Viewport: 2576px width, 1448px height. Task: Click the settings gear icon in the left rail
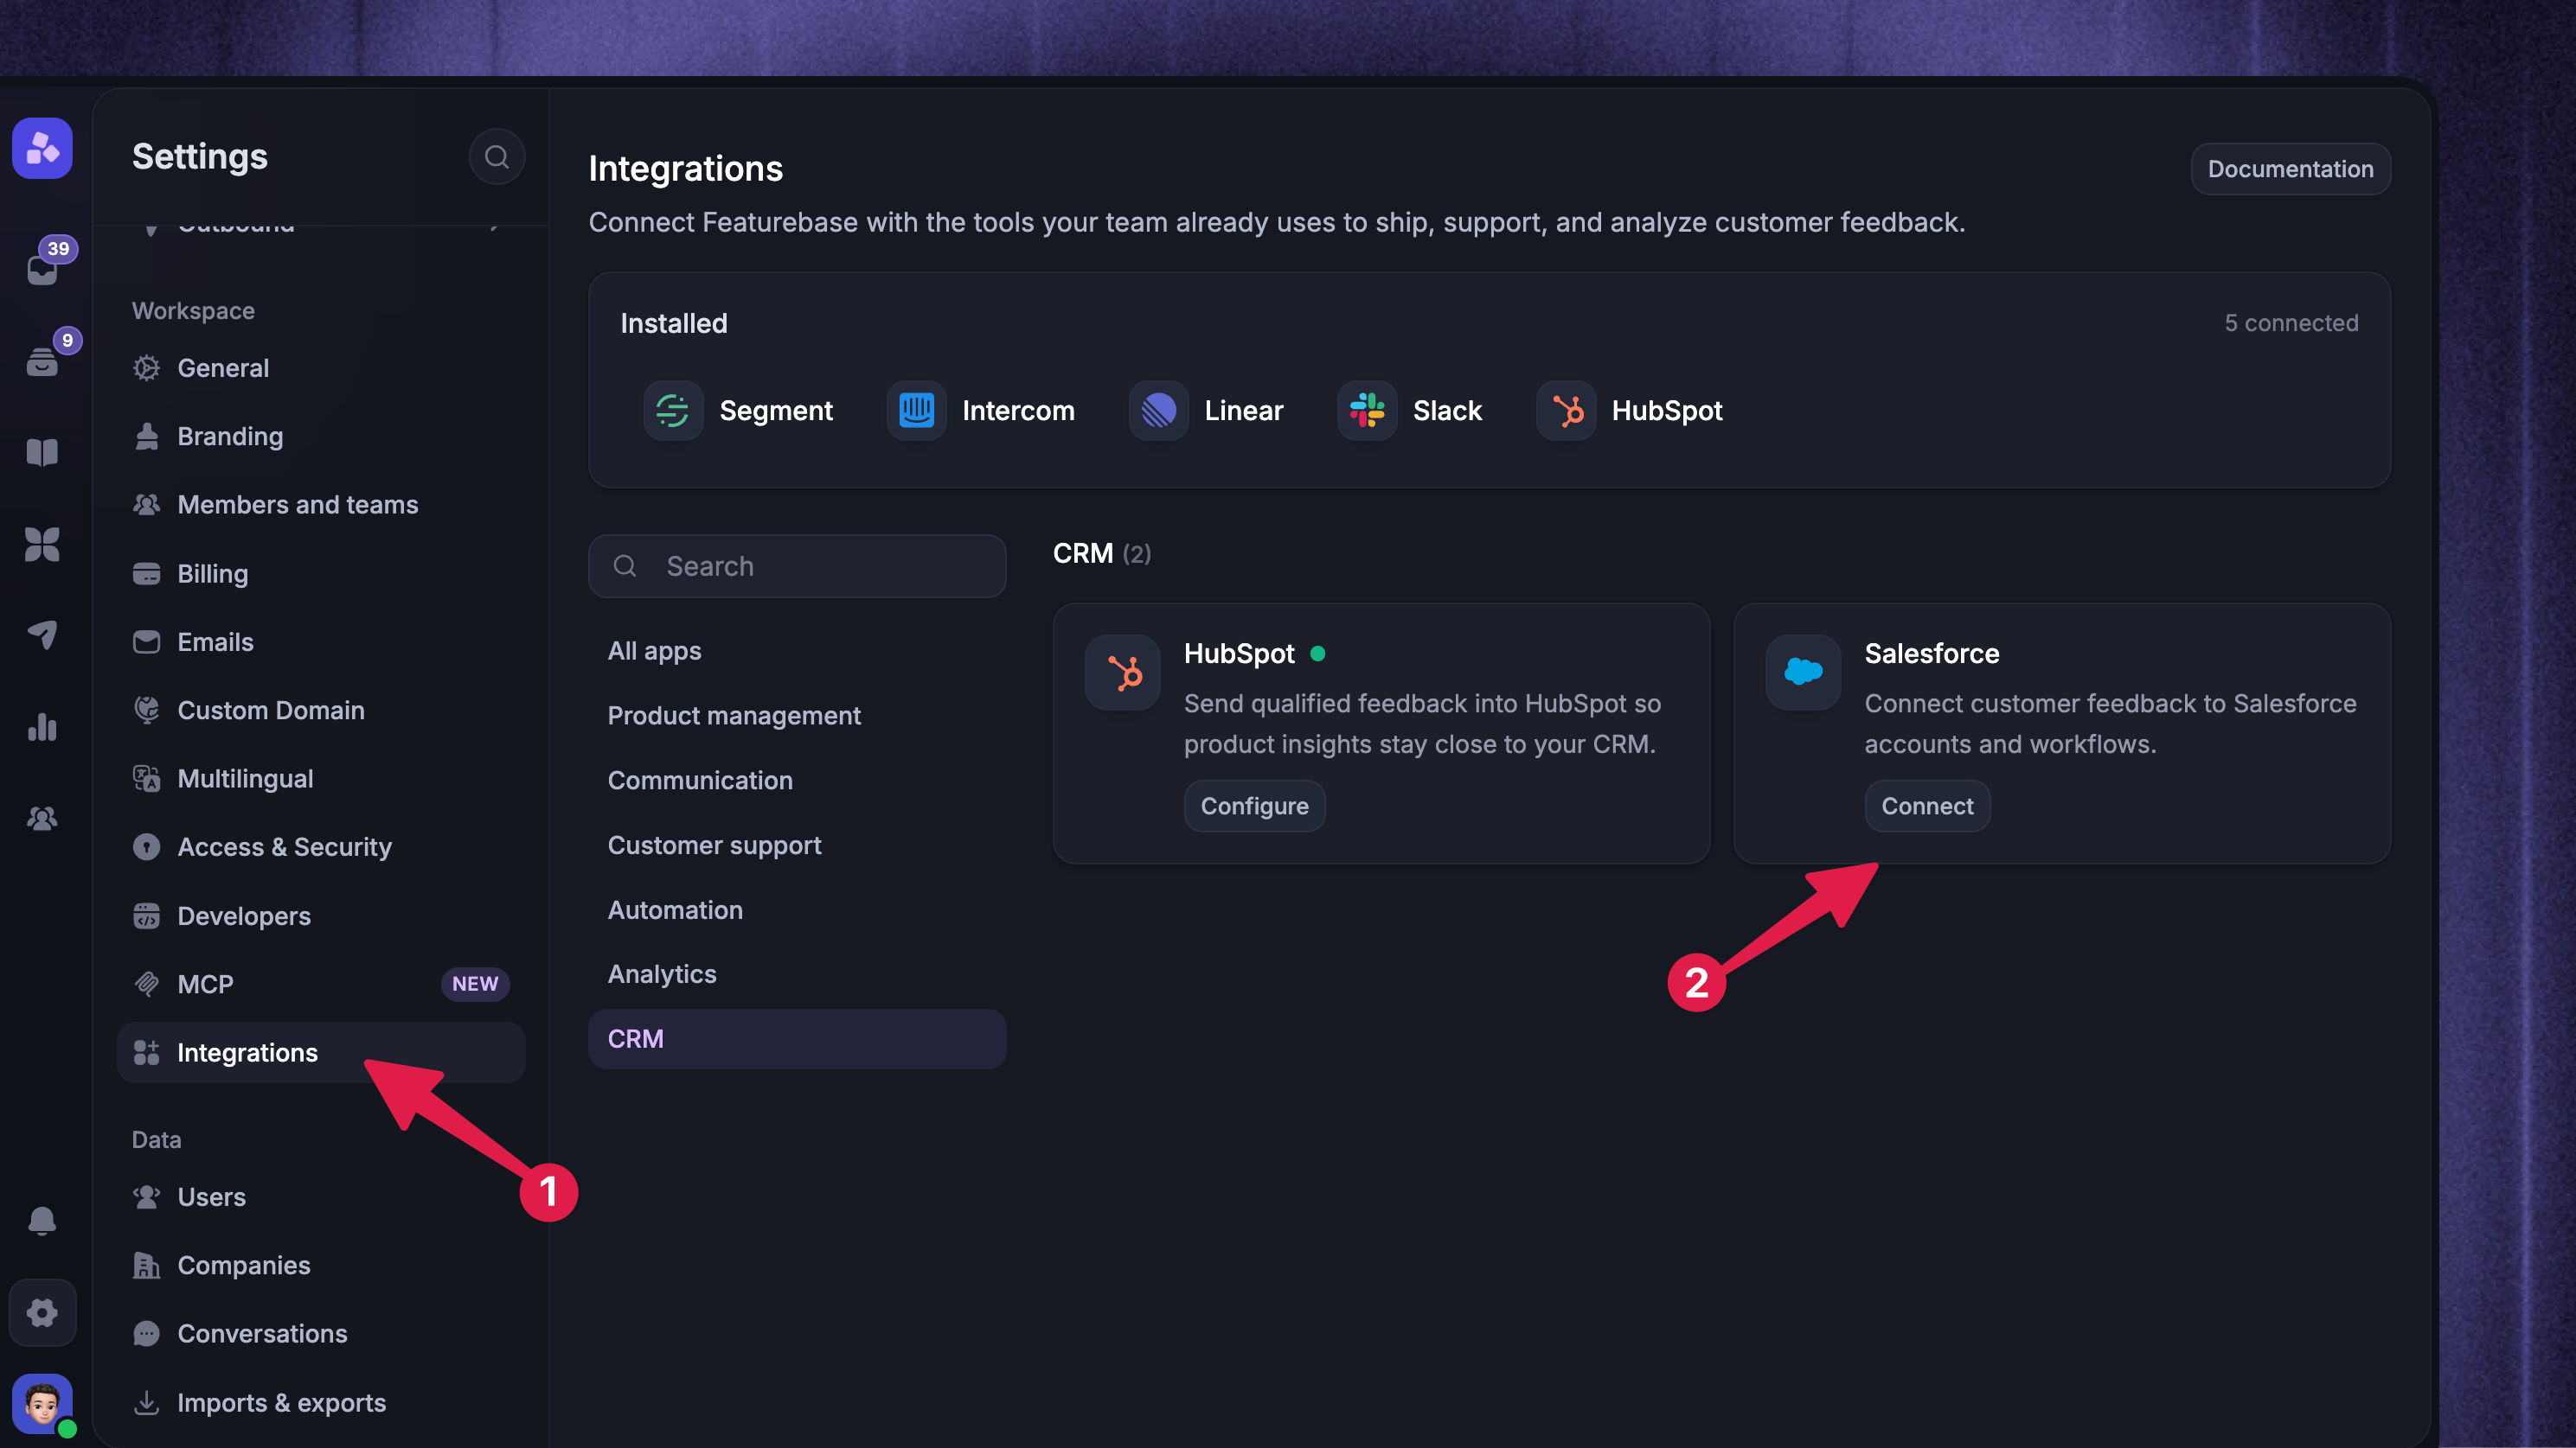pos(42,1312)
